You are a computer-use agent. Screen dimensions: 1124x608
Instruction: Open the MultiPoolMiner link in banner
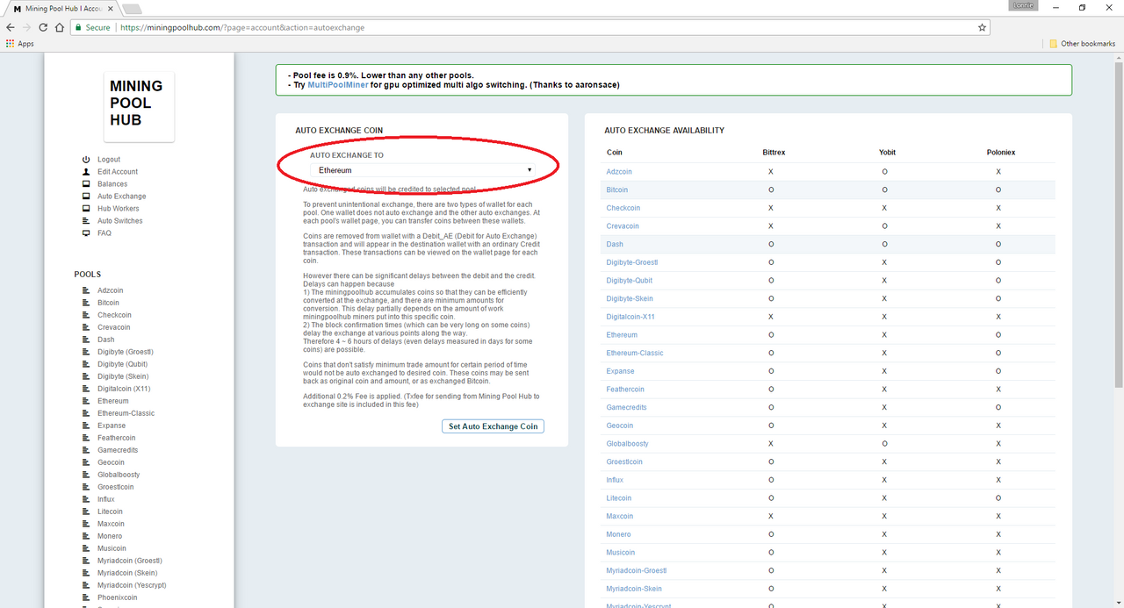click(x=337, y=85)
